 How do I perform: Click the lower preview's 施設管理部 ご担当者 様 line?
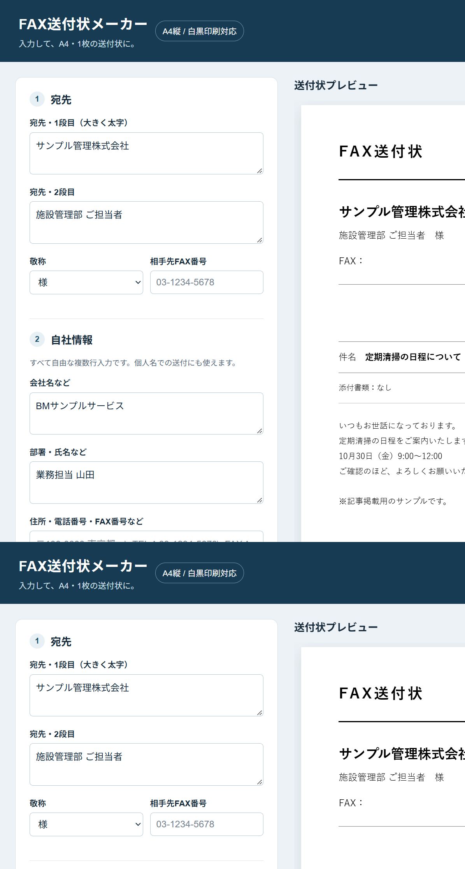click(391, 777)
